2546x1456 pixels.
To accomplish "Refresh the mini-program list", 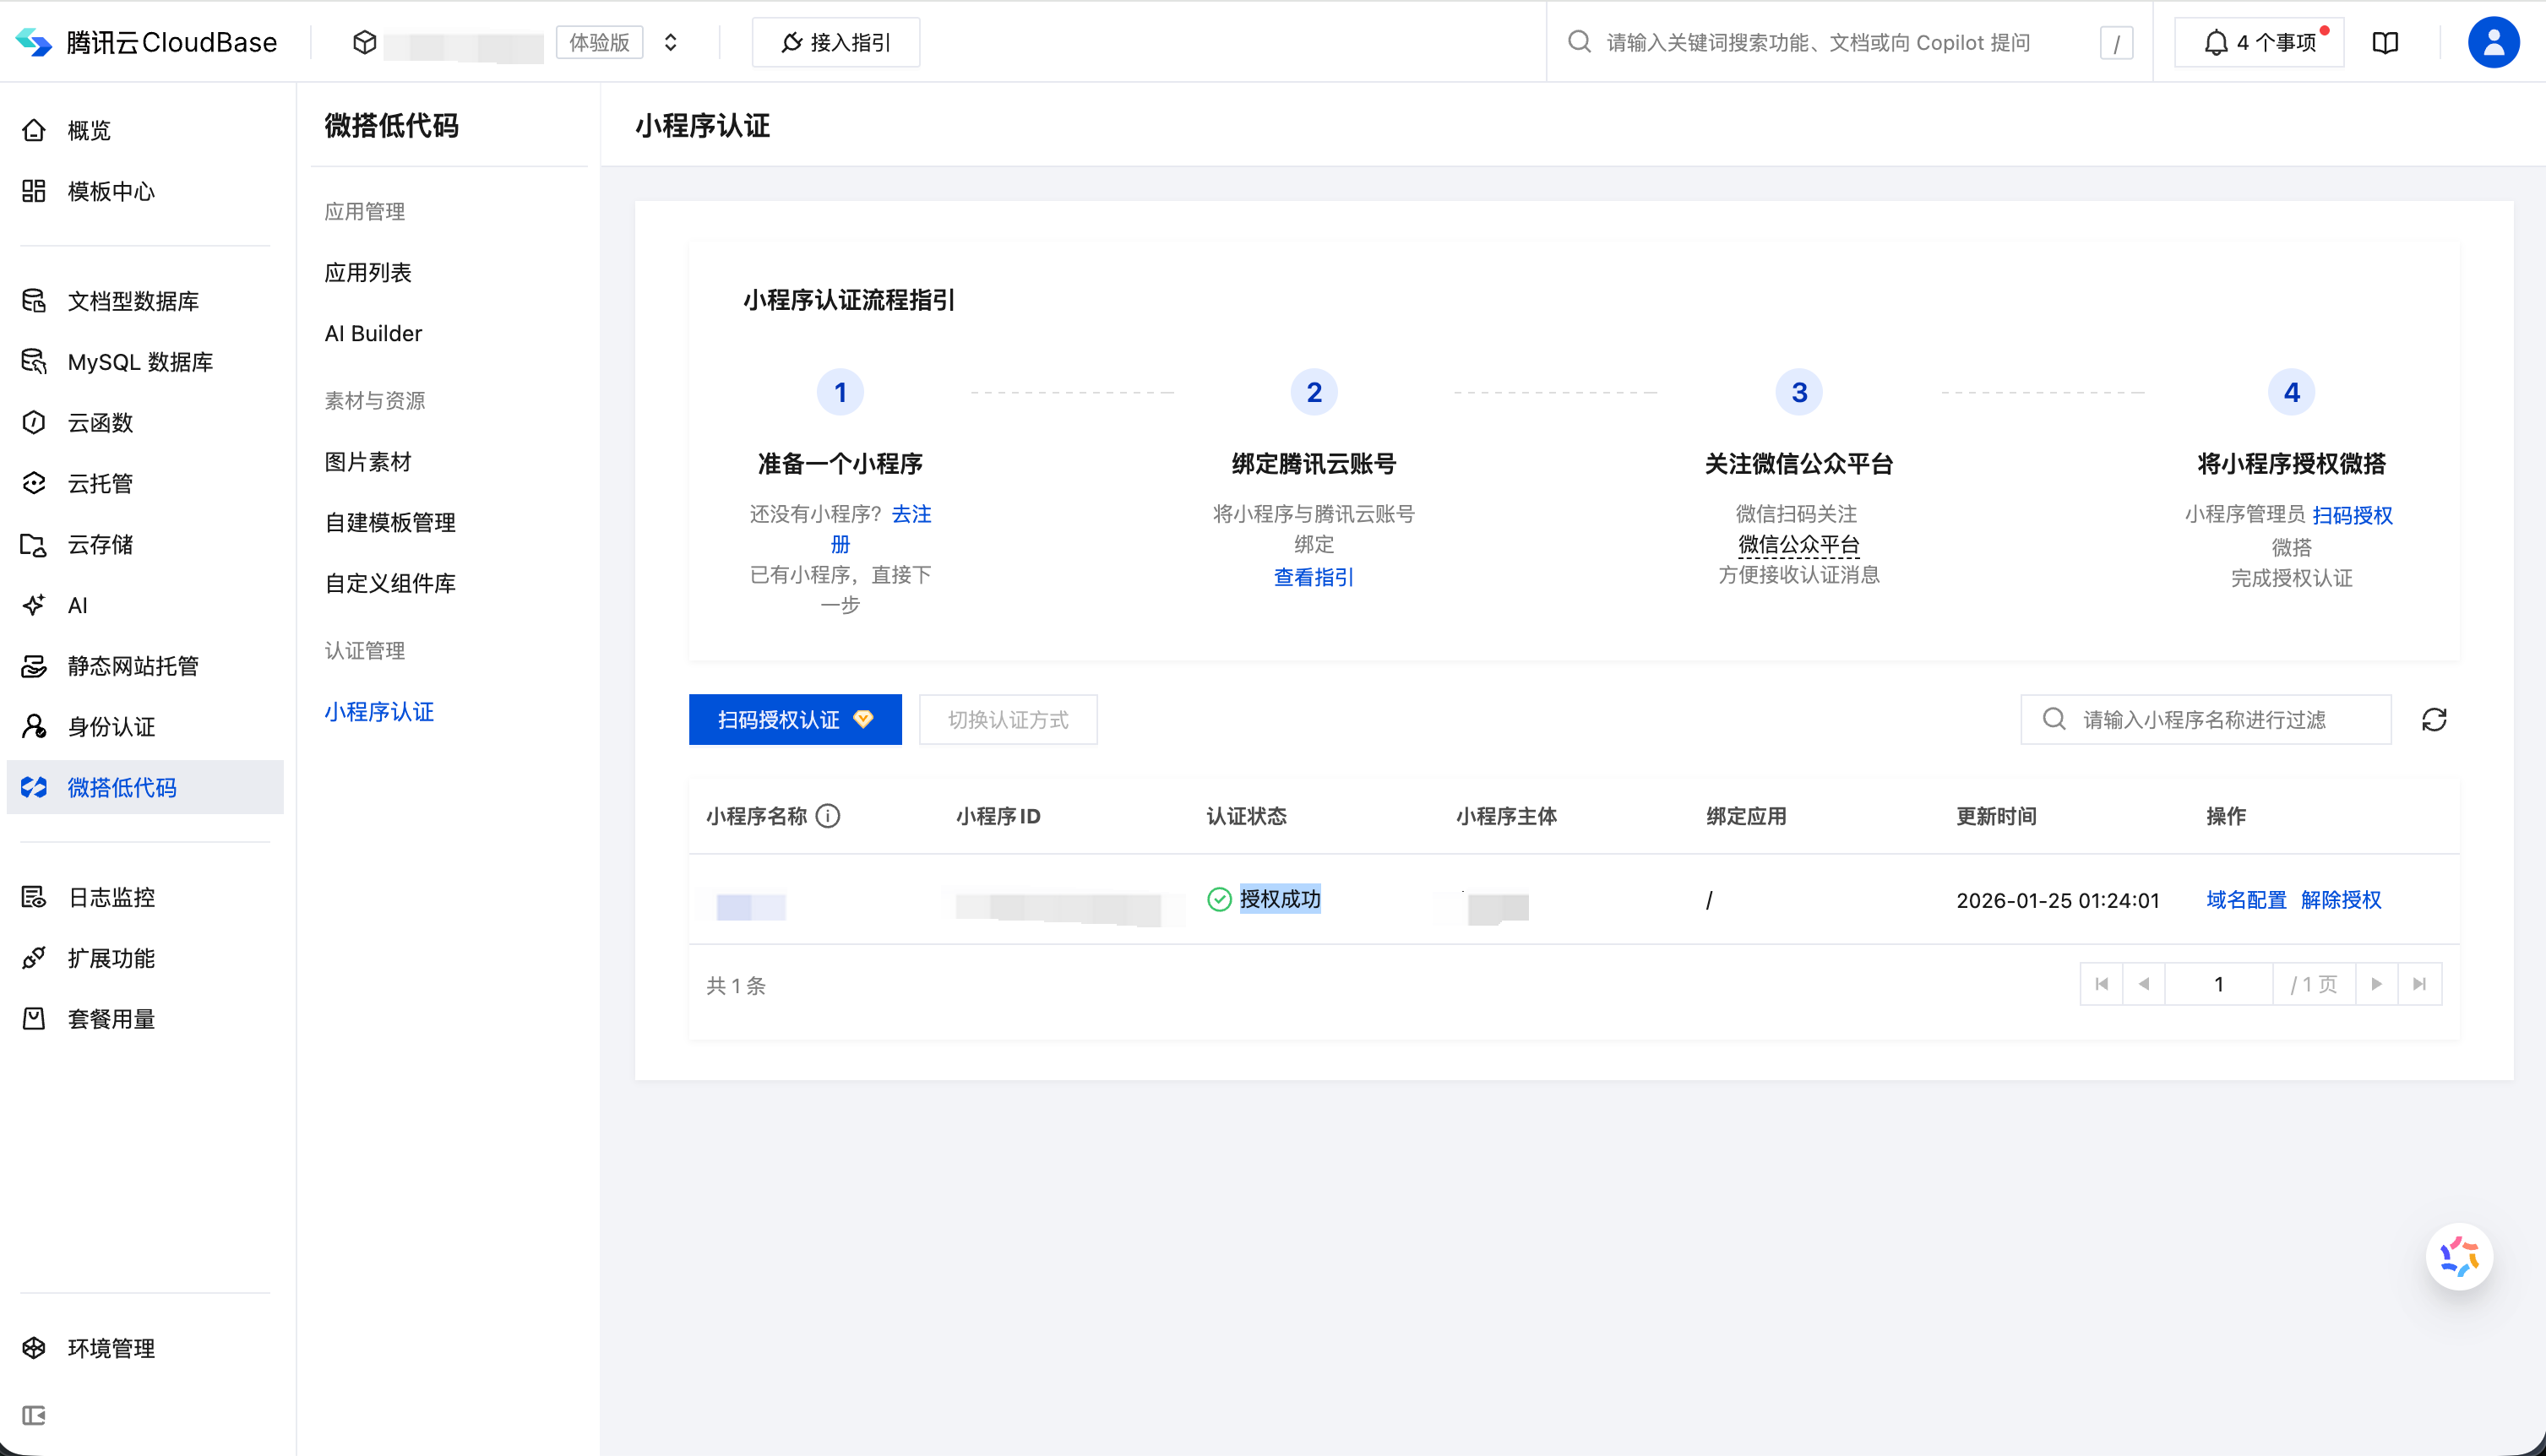I will click(2434, 719).
